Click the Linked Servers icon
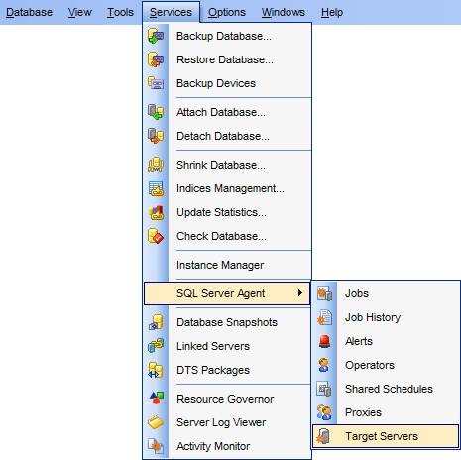 coord(156,346)
